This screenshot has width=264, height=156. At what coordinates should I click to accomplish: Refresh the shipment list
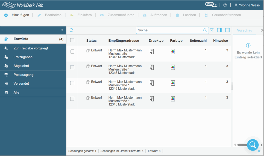[71, 30]
